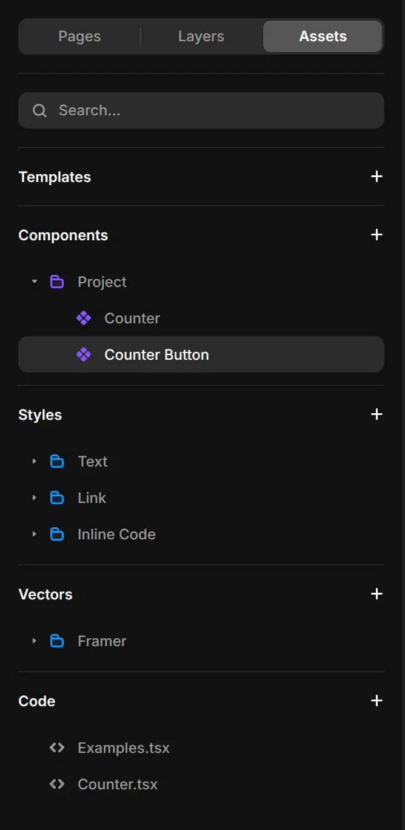Click the Counter component diamond icon
Screen dimensions: 405x830
[84, 318]
